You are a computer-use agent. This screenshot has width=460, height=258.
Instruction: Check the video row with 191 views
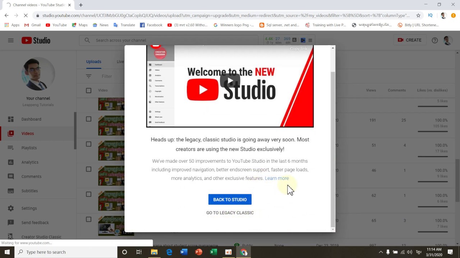click(88, 119)
